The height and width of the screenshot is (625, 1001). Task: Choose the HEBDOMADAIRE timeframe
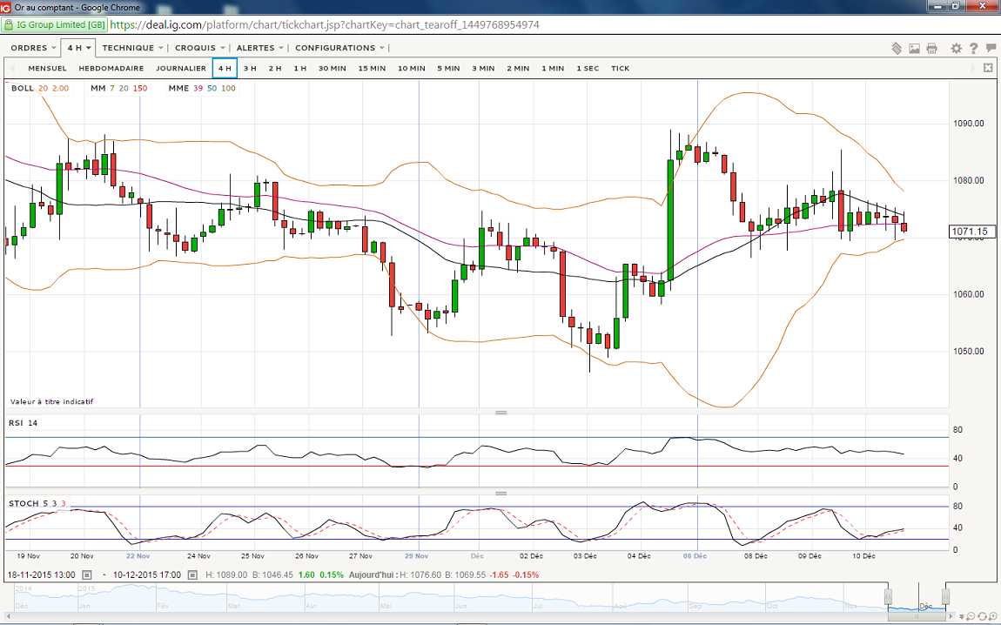point(111,68)
